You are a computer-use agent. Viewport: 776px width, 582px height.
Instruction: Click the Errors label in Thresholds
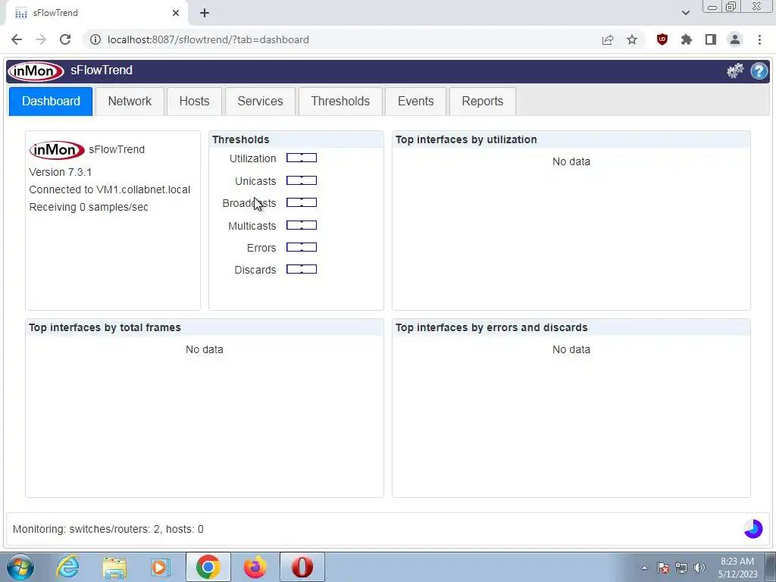coord(261,248)
